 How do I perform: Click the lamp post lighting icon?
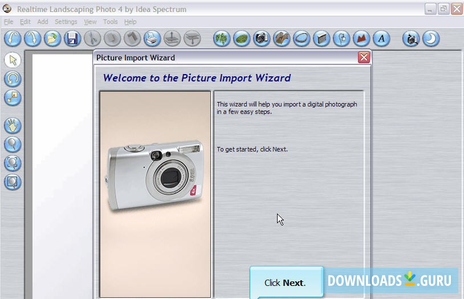coord(341,39)
